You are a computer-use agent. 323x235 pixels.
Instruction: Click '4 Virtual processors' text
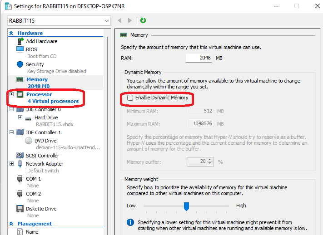click(x=53, y=101)
